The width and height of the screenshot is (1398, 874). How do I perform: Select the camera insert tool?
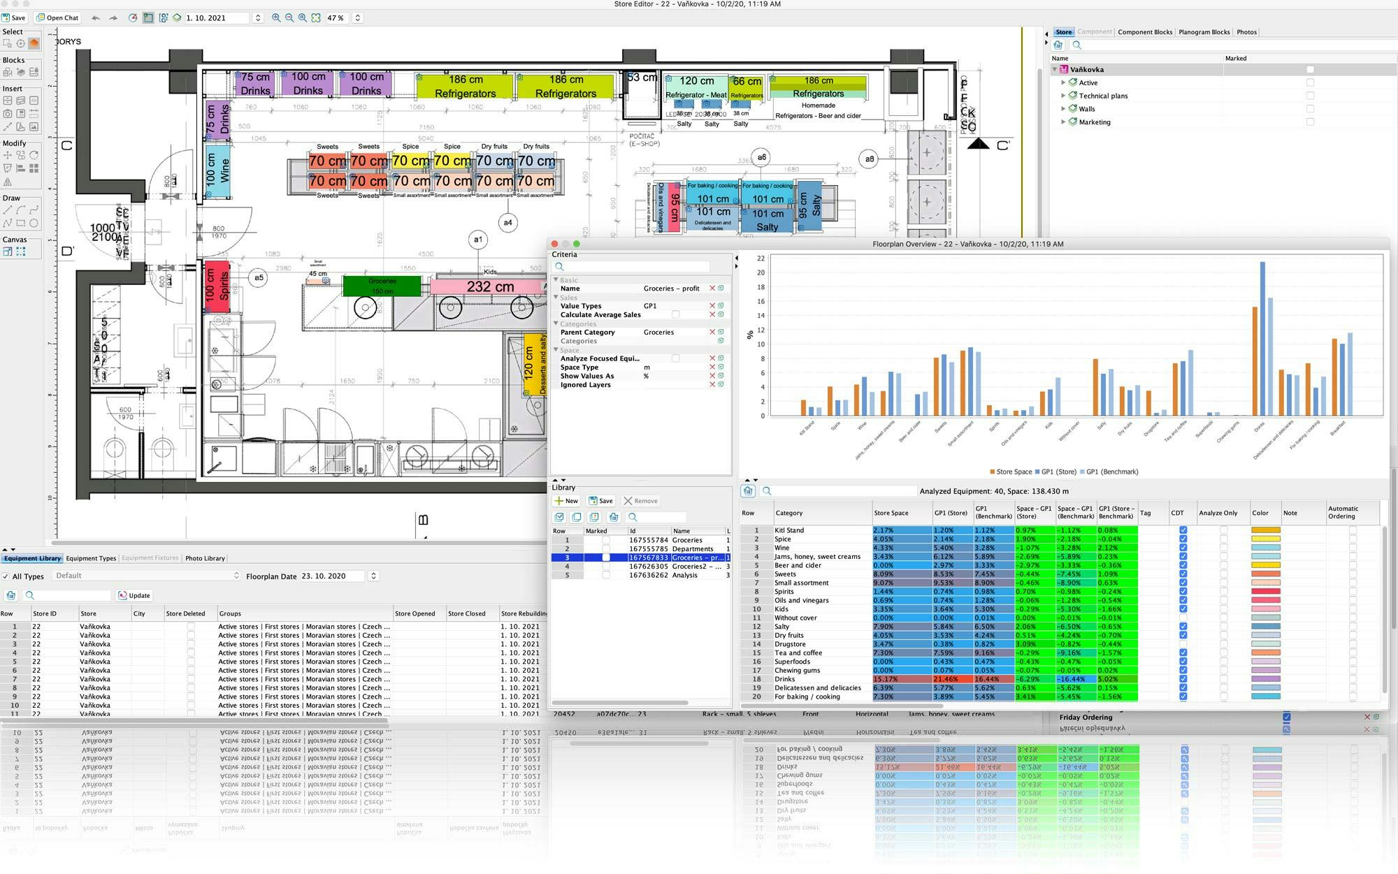click(8, 114)
